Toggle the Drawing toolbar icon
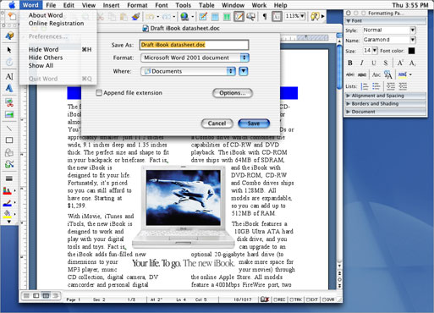 pos(239,17)
